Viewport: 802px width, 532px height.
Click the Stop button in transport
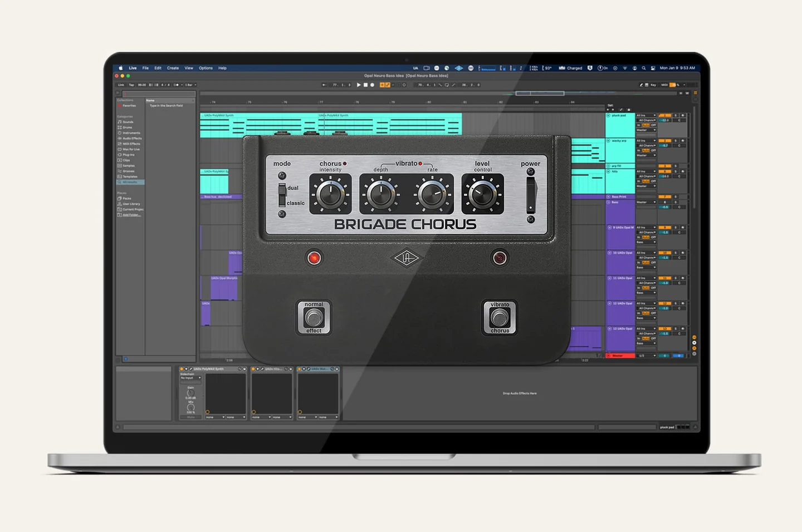pos(365,85)
